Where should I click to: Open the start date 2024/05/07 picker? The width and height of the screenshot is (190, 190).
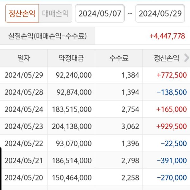click(x=100, y=13)
